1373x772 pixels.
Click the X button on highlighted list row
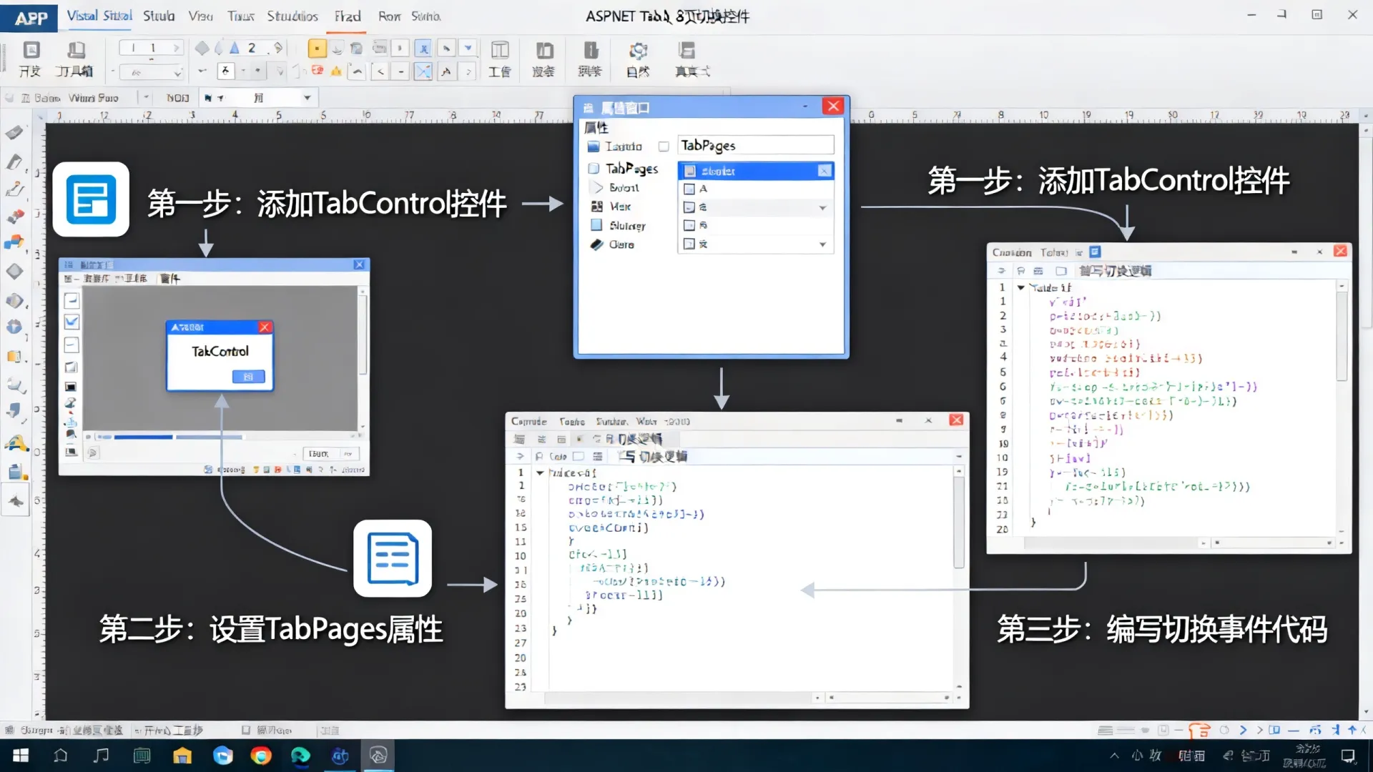[825, 171]
